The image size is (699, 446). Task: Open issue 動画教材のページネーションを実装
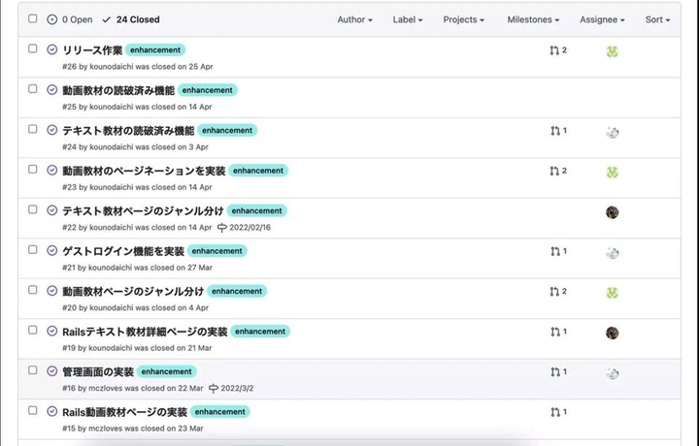click(144, 171)
